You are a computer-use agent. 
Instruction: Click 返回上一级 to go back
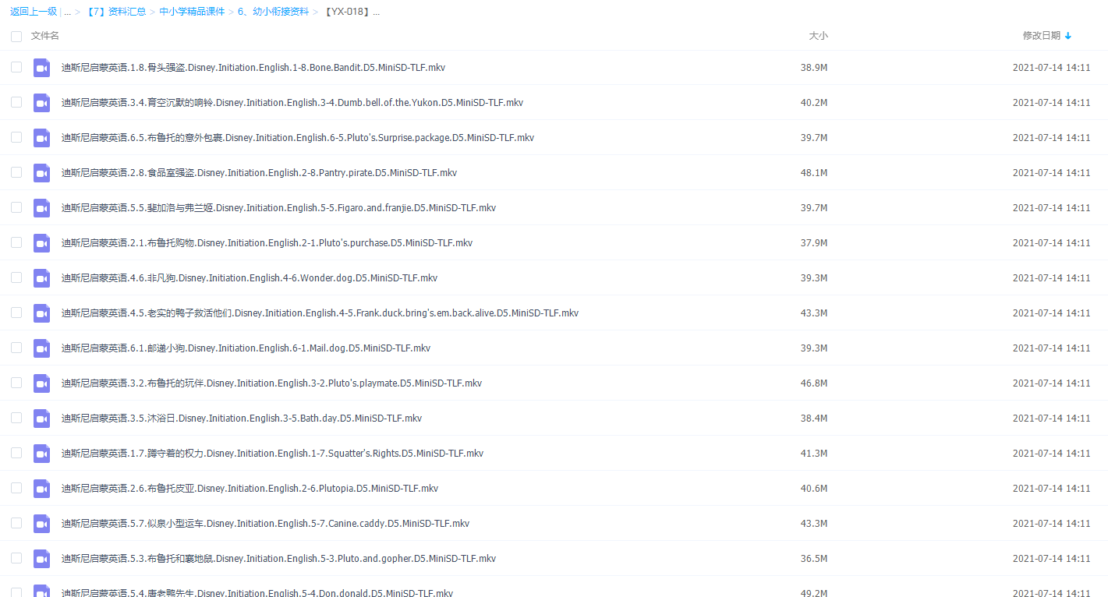[x=34, y=12]
